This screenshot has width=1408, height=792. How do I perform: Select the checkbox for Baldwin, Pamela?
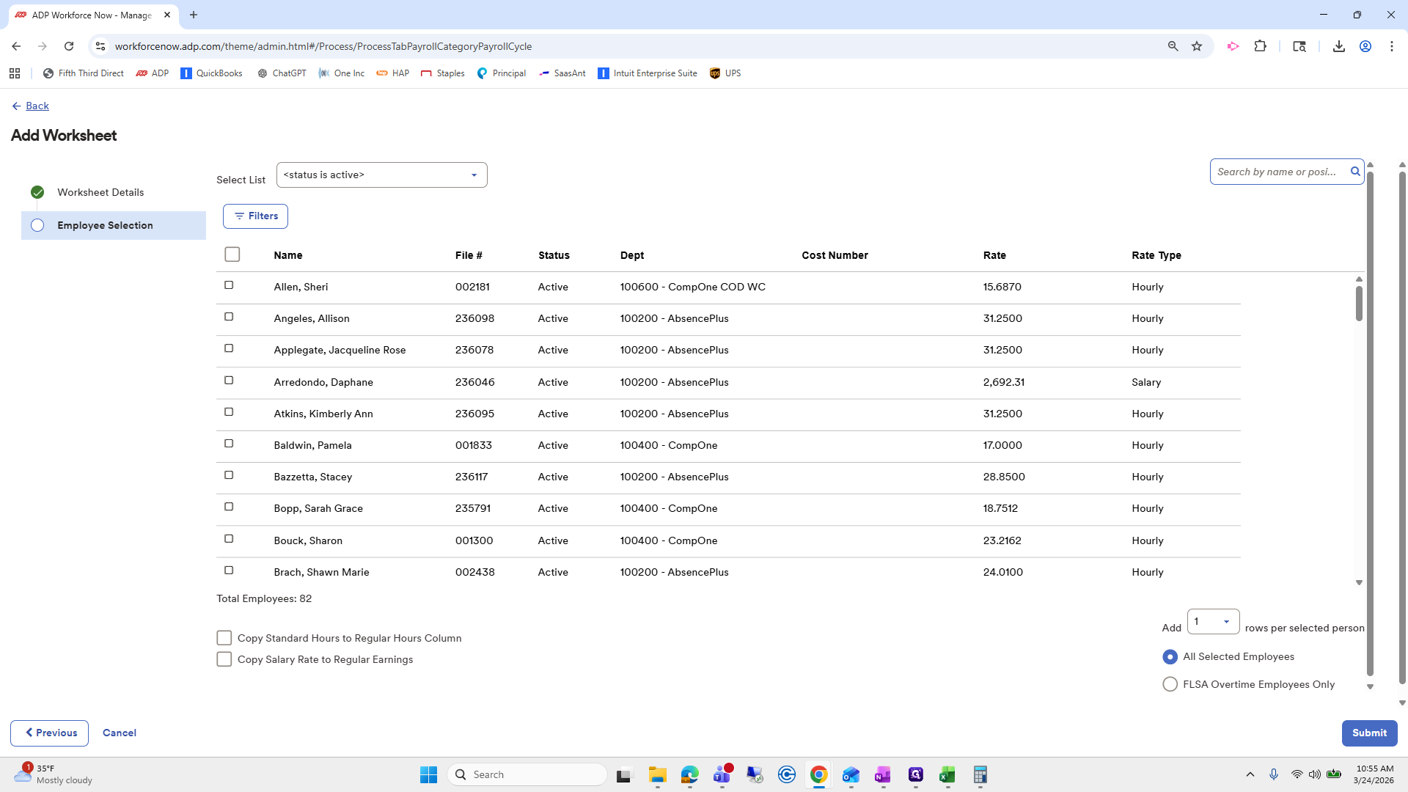tap(229, 444)
